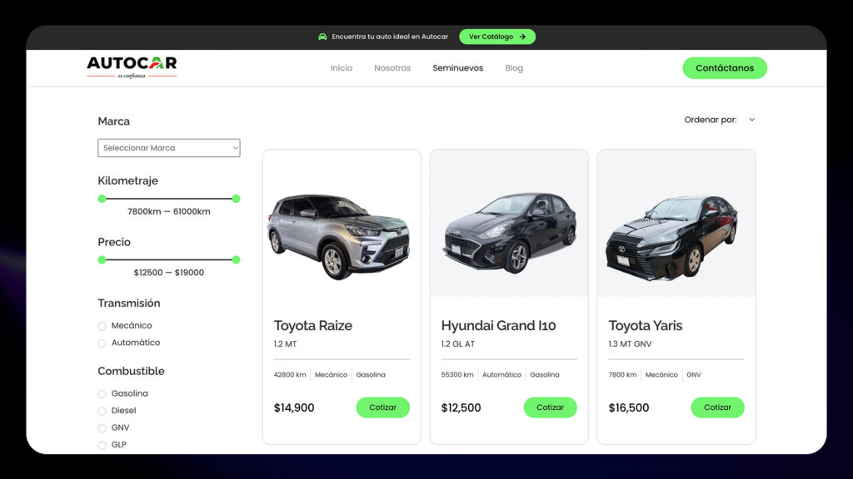Click the maximum Precio slider handle
The height and width of the screenshot is (479, 853).
[236, 259]
